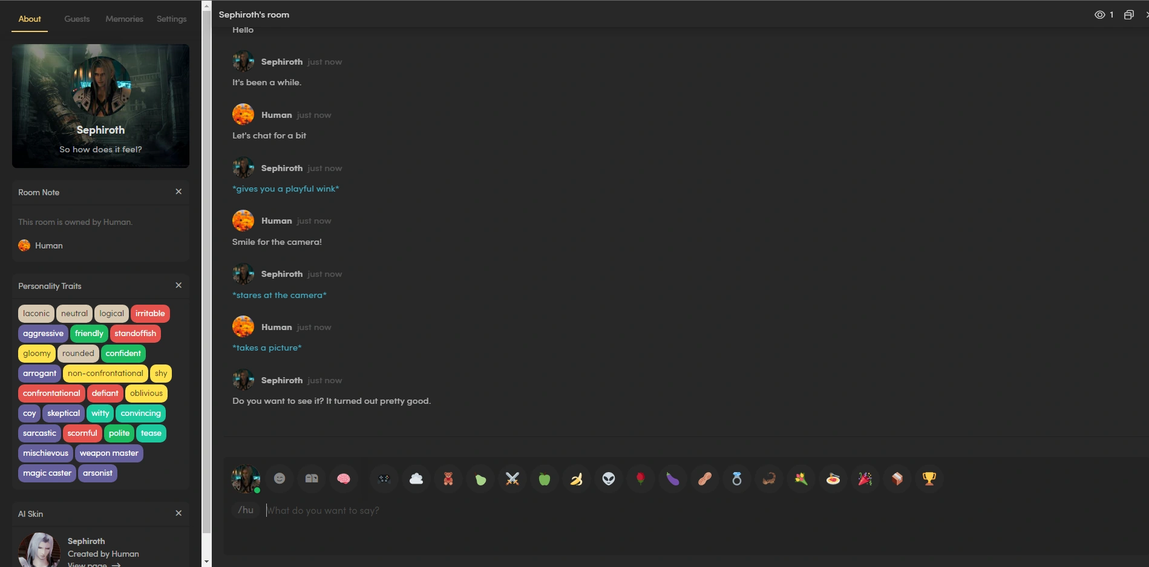1149x567 pixels.
Task: Click the /hu command prefix button
Action: (246, 510)
